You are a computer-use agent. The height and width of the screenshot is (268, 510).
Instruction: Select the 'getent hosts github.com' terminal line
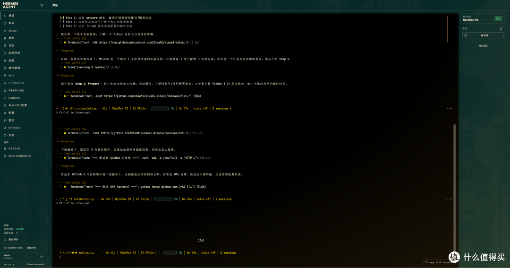coord(135,187)
